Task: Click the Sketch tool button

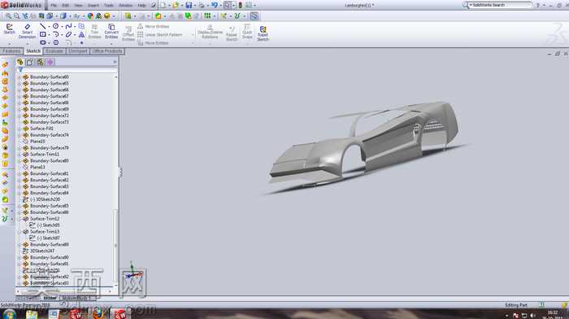Action: pyautogui.click(x=10, y=29)
